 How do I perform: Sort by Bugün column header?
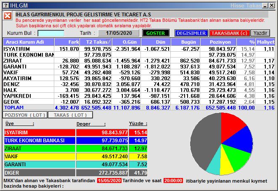pyautogui.click(x=185, y=42)
